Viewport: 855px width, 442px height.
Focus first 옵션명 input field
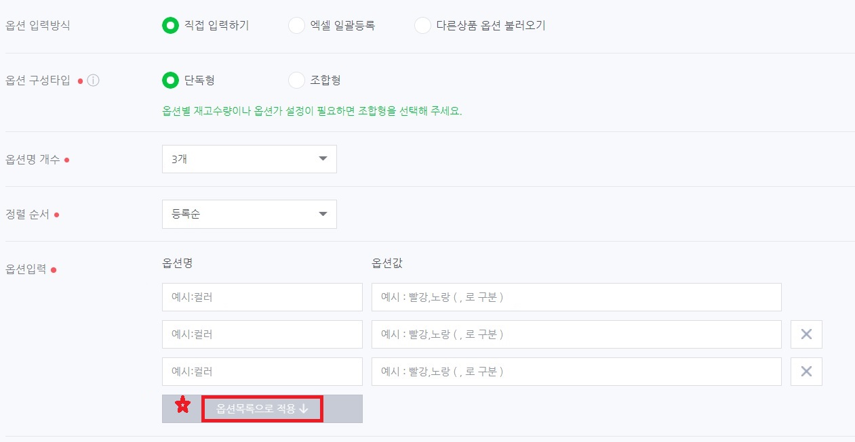[262, 297]
